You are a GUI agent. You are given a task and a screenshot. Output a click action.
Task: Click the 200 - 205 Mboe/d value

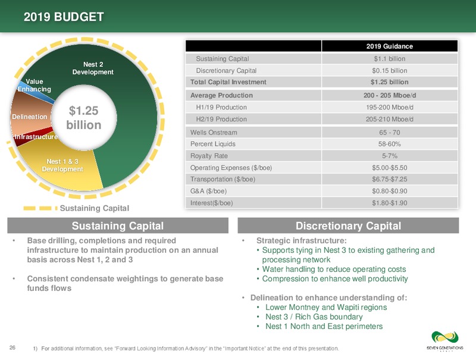coord(390,95)
